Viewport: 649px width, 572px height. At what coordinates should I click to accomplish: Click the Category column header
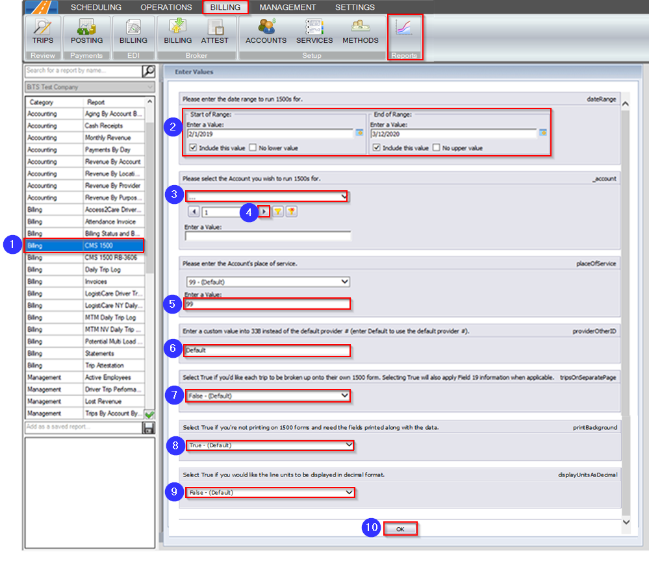[55, 102]
